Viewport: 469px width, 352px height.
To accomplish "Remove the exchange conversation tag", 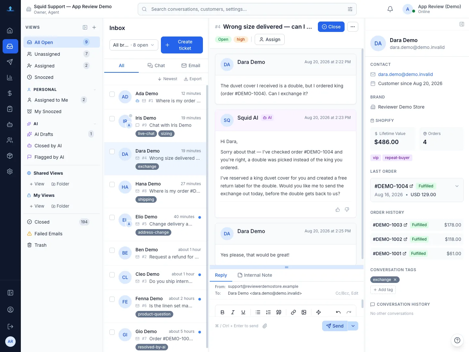I will [x=395, y=280].
